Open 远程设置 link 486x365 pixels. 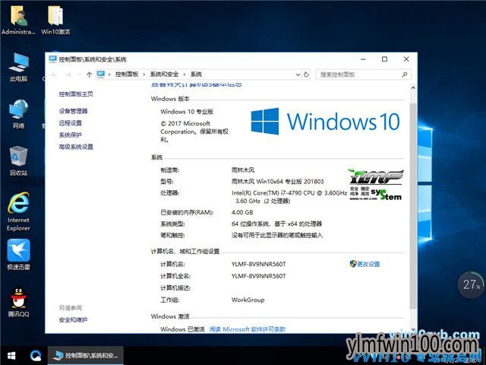[71, 123]
